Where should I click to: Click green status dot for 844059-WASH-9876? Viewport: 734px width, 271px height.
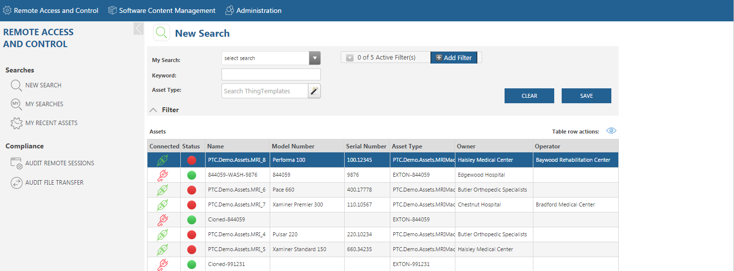192,175
